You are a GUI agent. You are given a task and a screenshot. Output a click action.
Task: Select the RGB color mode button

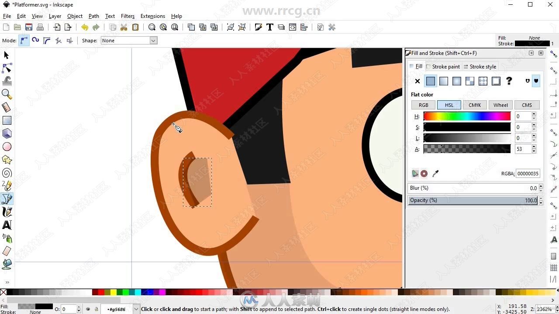pos(424,105)
